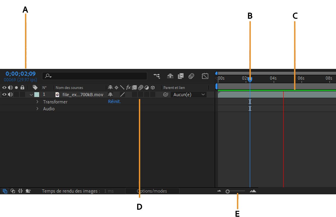
Task: Click the N° column header
Action: pos(45,88)
